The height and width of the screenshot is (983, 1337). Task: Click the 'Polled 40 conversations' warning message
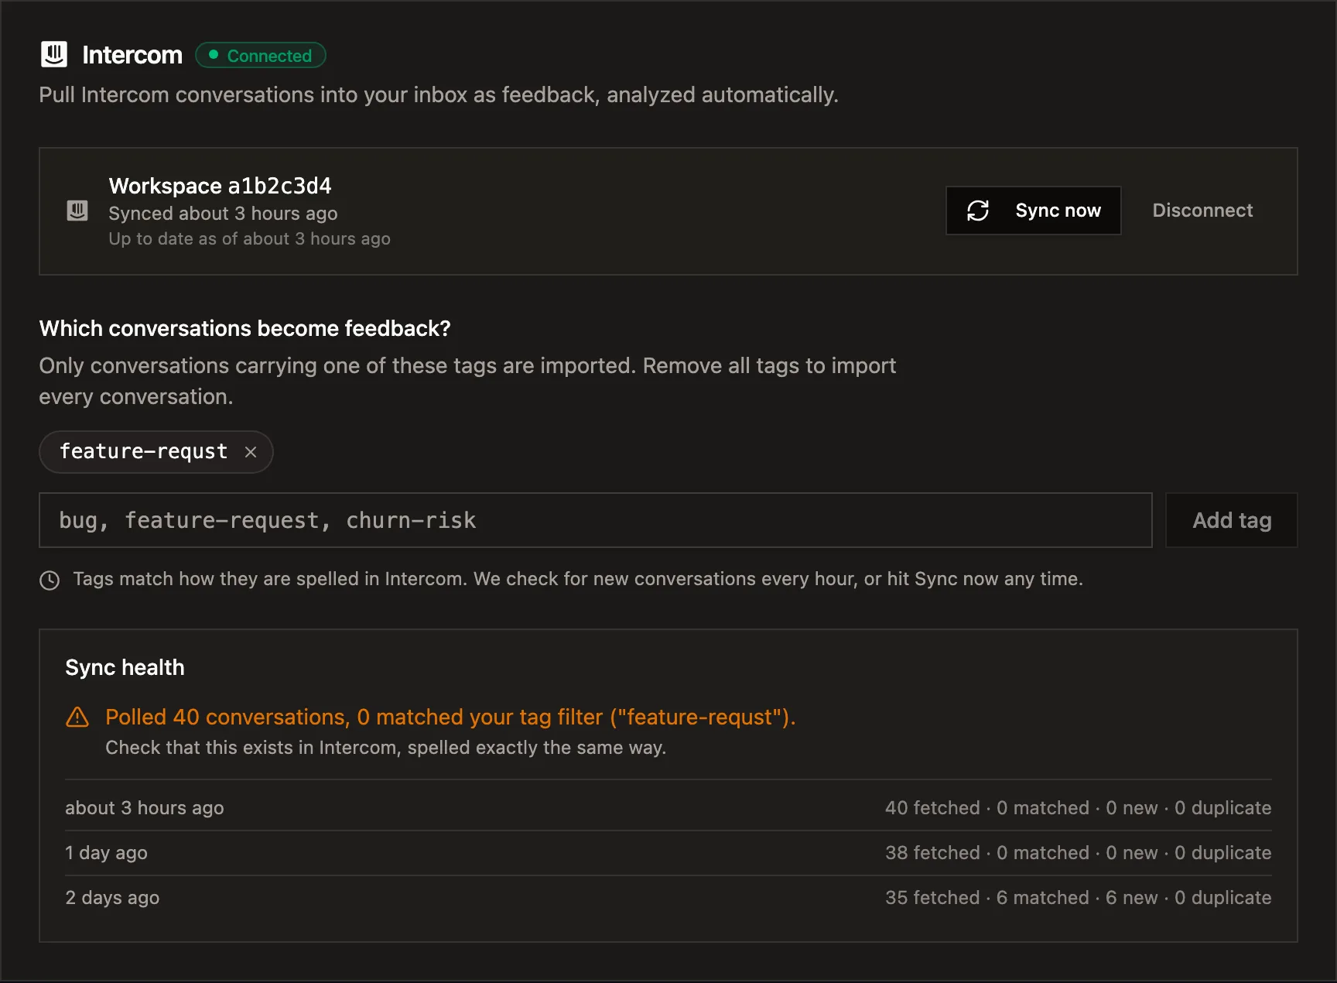click(x=450, y=718)
